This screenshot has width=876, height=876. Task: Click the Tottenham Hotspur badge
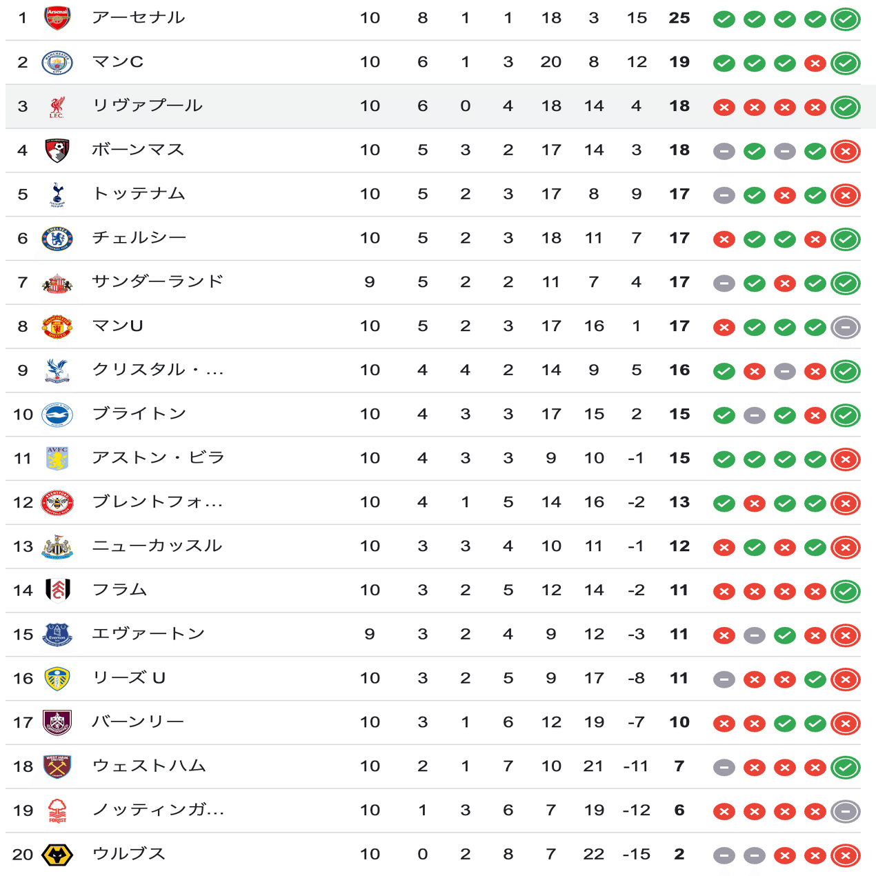(57, 194)
